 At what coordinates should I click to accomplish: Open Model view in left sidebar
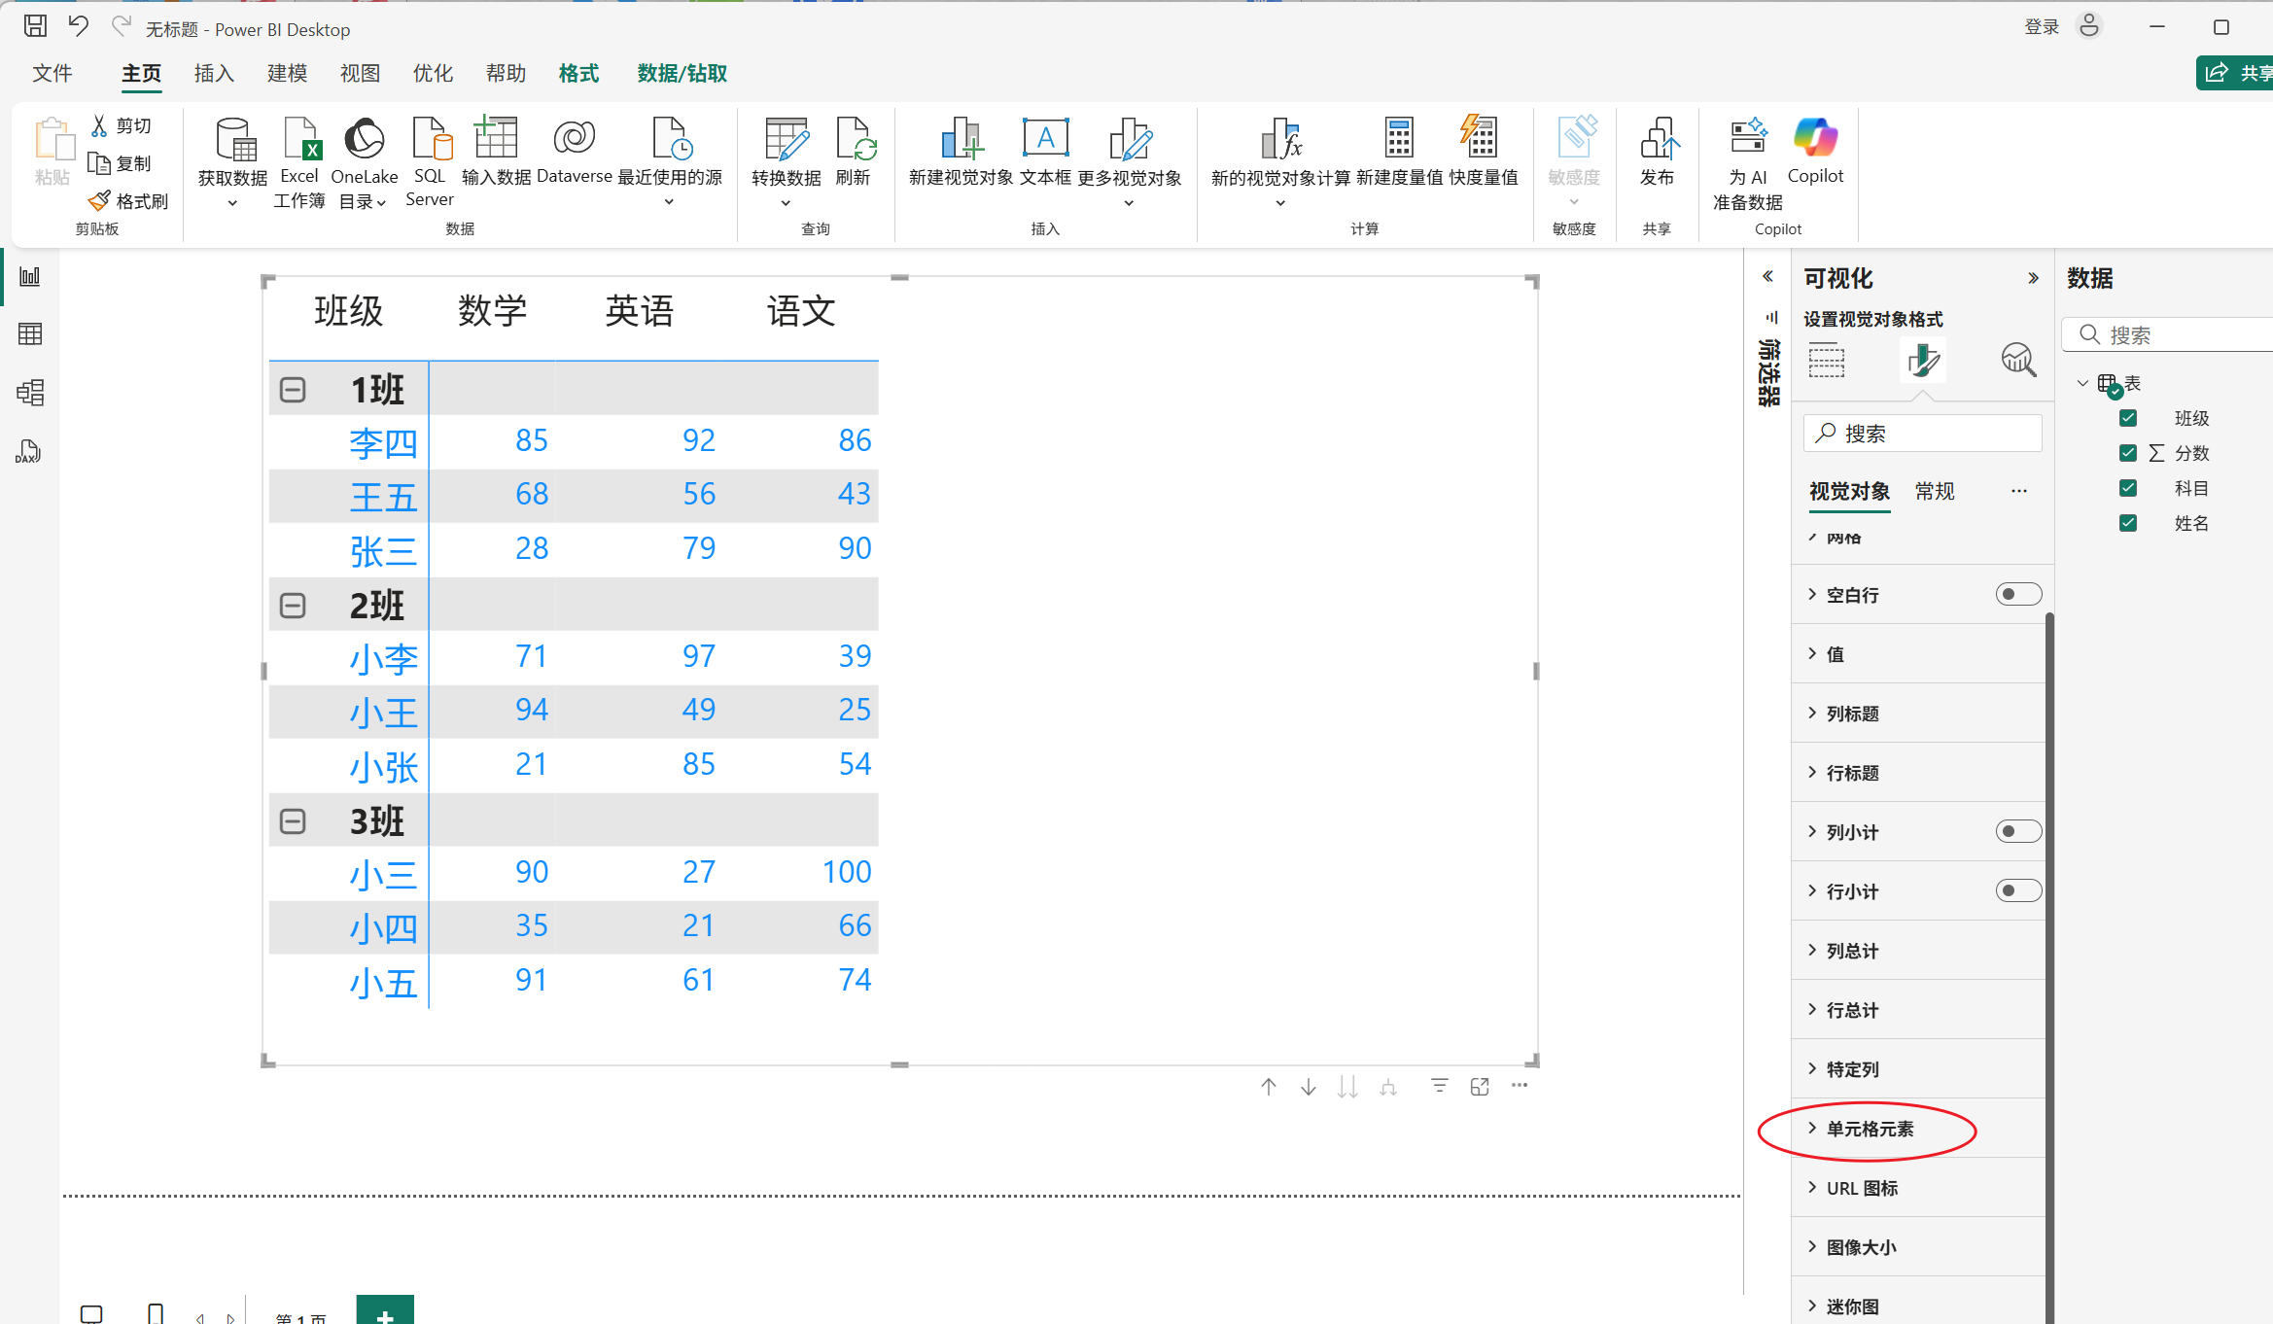30,393
